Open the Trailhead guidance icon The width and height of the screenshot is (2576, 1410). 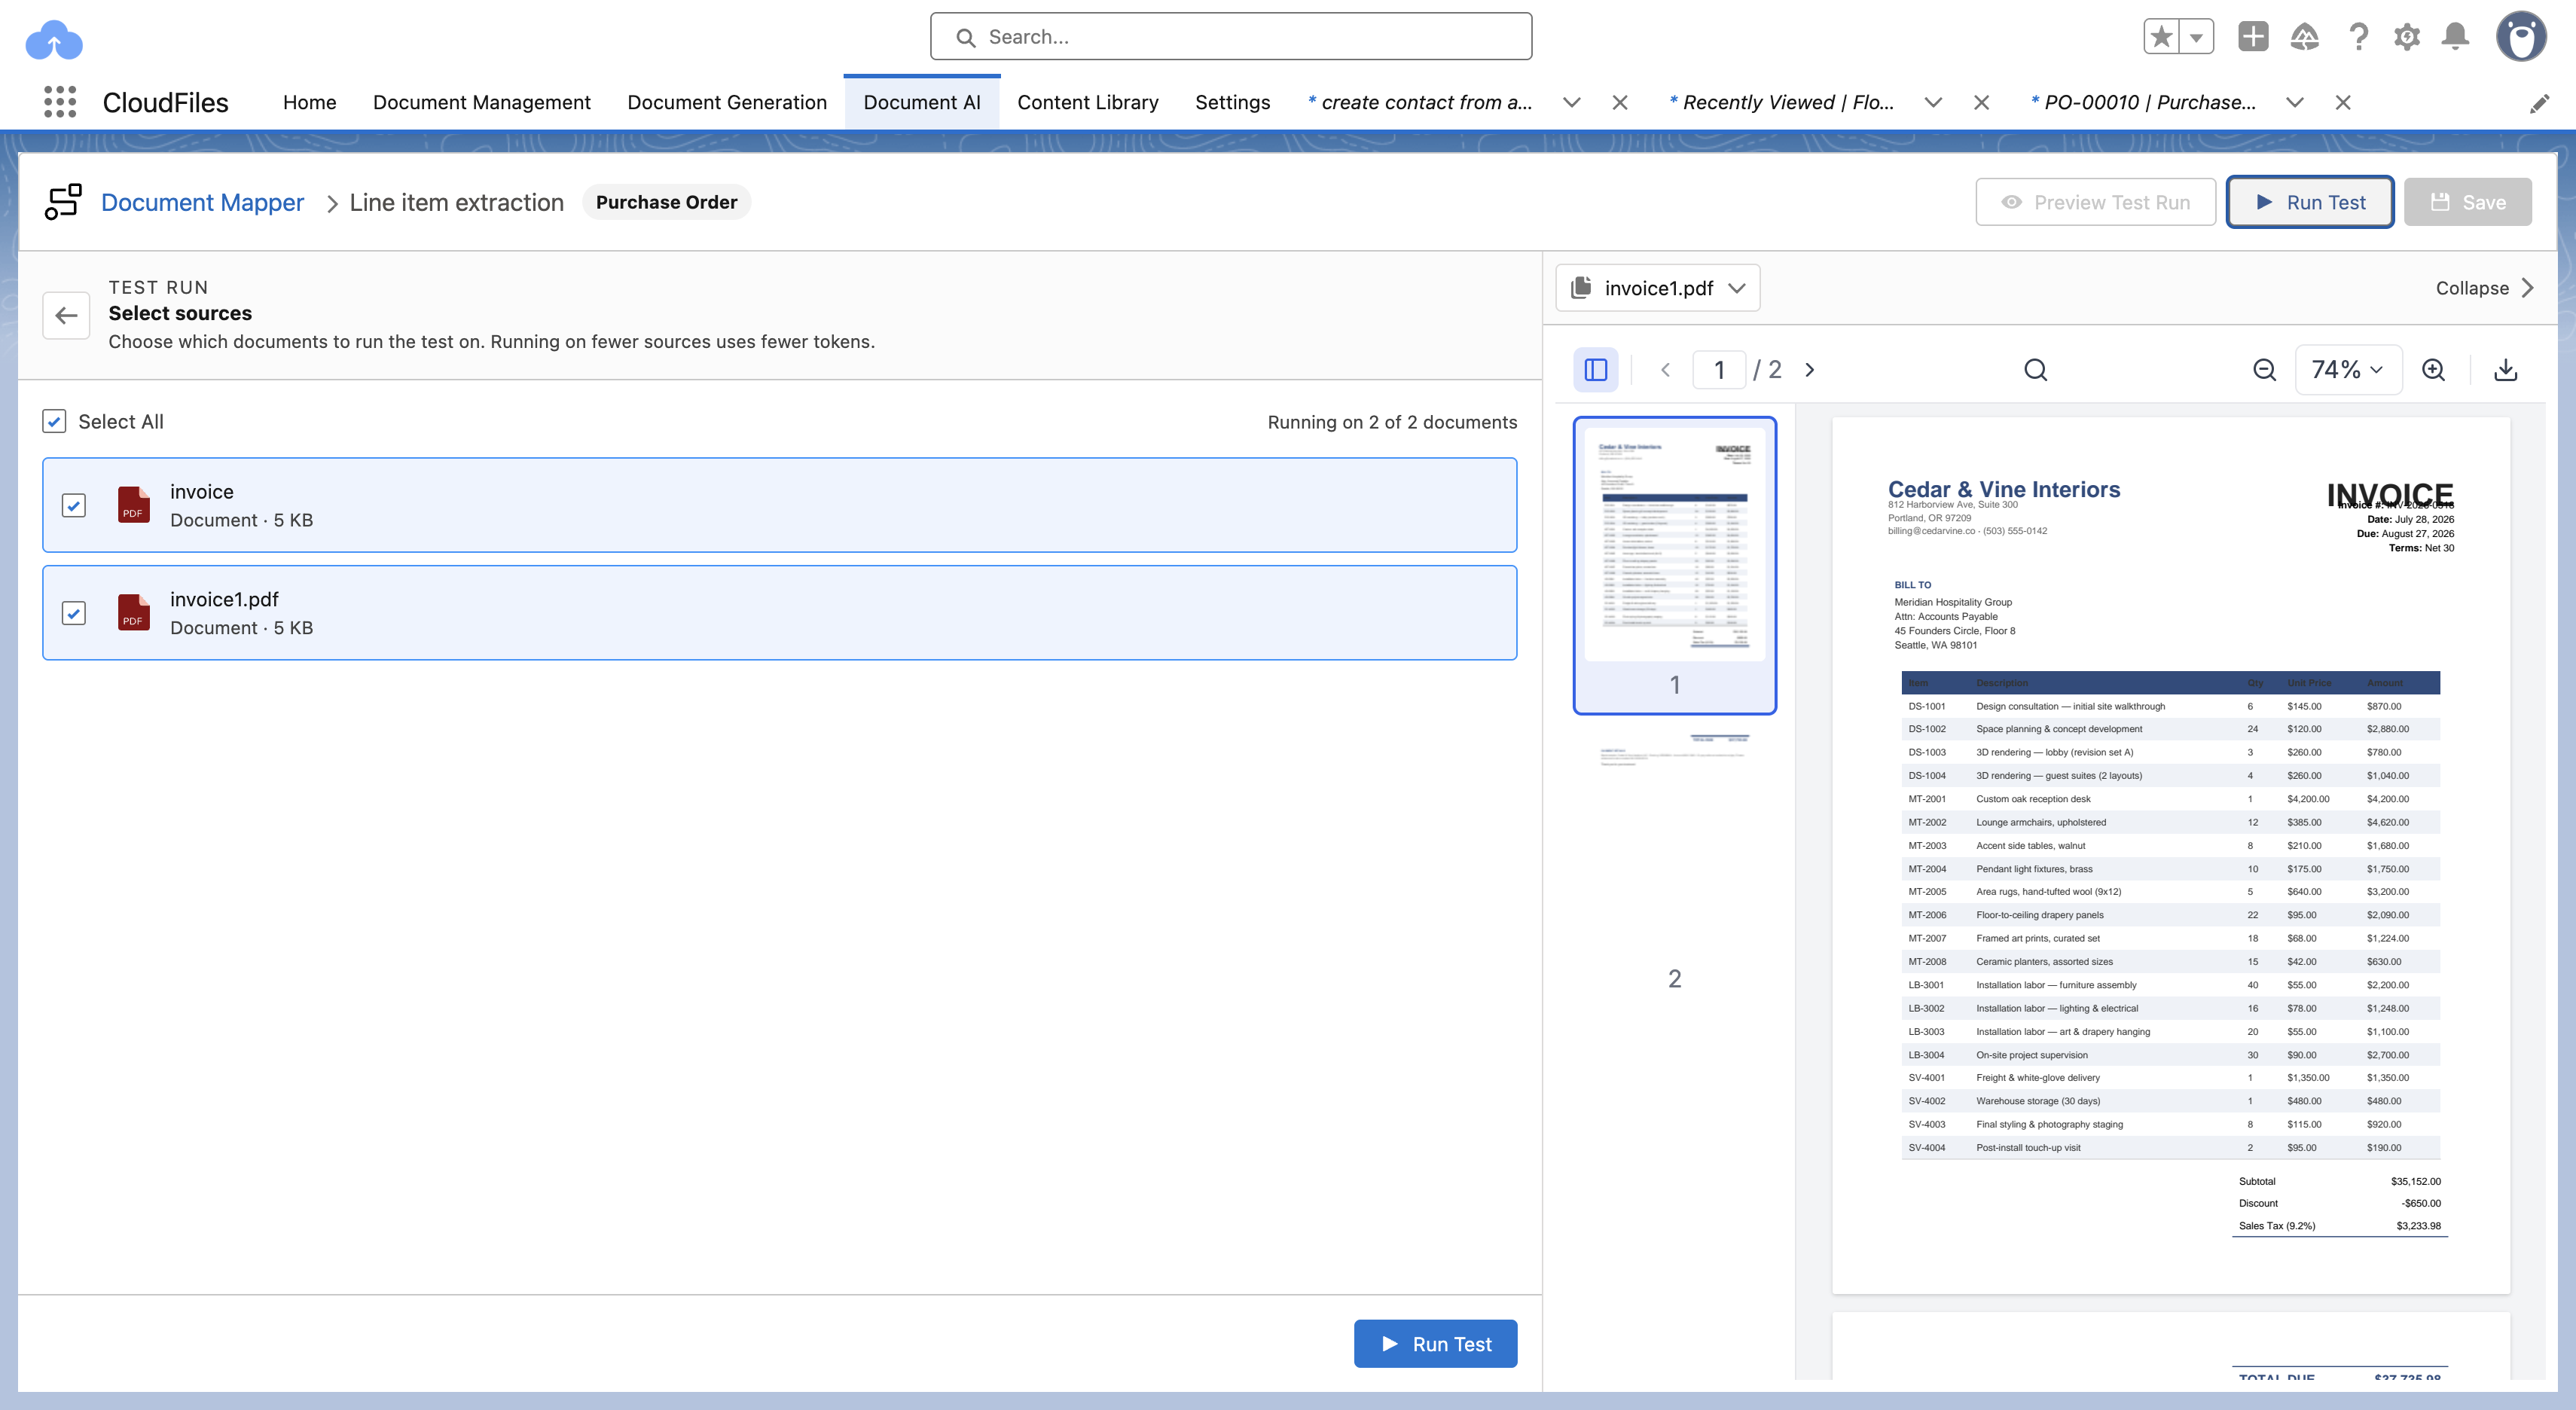pyautogui.click(x=2305, y=37)
